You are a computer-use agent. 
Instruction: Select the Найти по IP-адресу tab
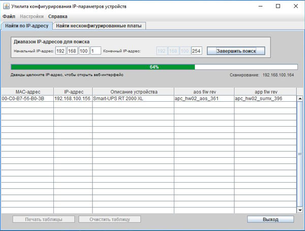tap(26, 25)
